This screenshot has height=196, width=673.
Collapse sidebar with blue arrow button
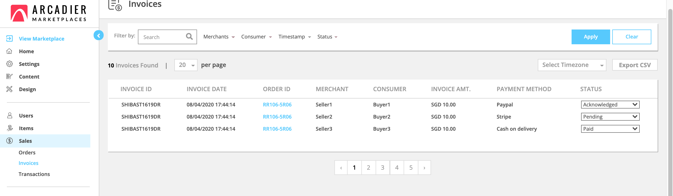(x=99, y=35)
